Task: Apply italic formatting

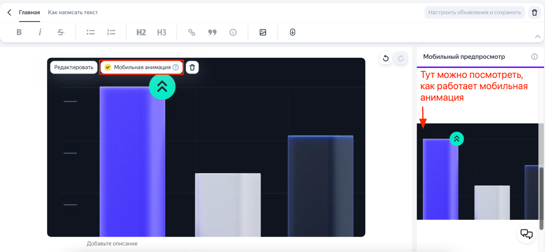Action: click(40, 32)
